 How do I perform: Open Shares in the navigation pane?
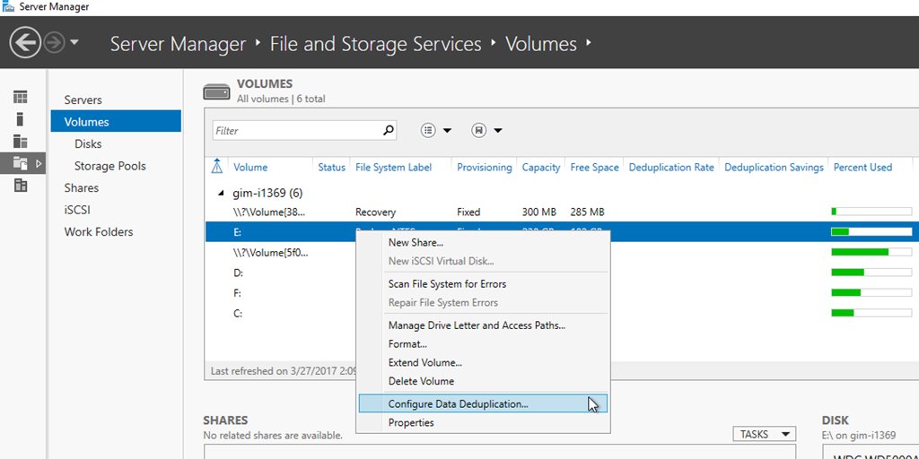pyautogui.click(x=82, y=188)
